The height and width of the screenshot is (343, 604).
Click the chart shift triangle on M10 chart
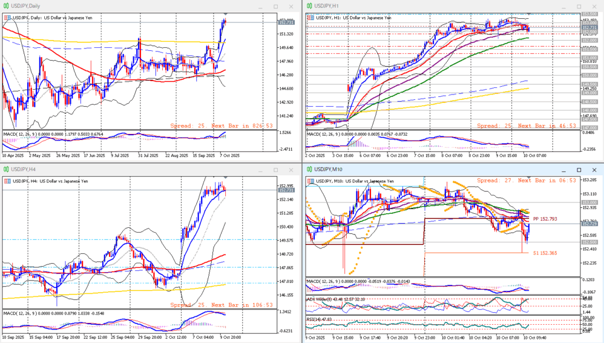tap(528, 177)
